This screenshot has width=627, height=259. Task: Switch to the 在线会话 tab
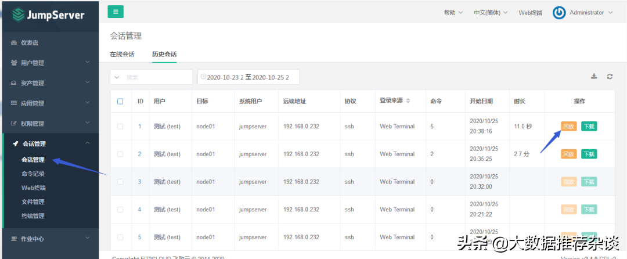(x=122, y=54)
